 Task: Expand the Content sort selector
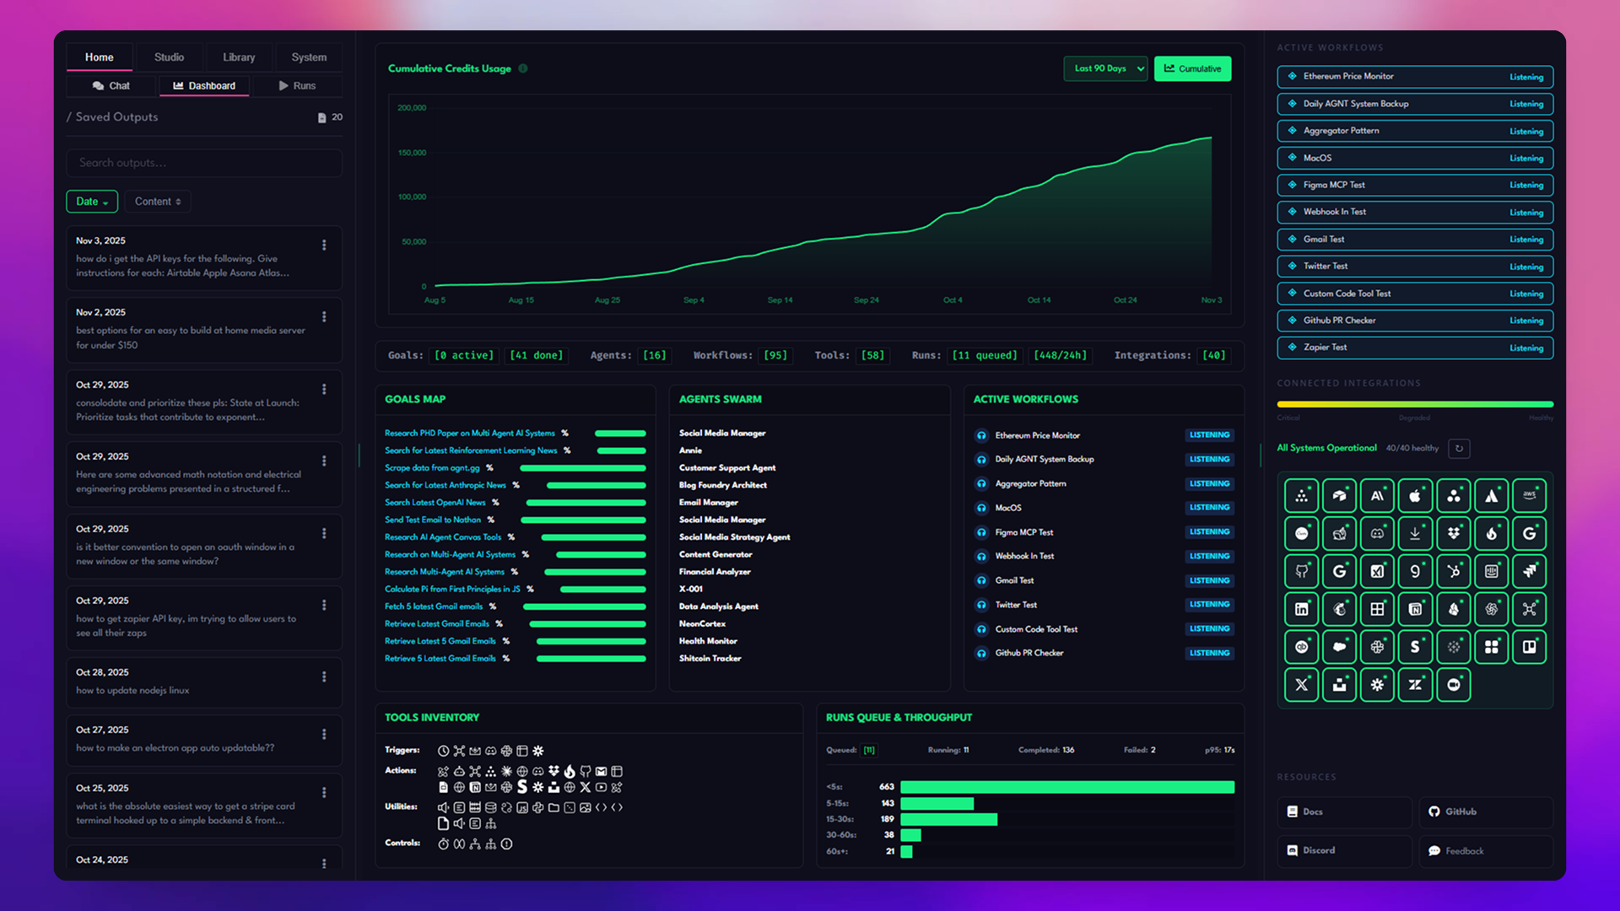(x=157, y=201)
